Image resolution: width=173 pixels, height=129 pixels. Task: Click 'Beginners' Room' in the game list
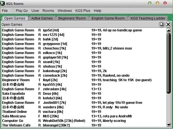click(x=16, y=80)
